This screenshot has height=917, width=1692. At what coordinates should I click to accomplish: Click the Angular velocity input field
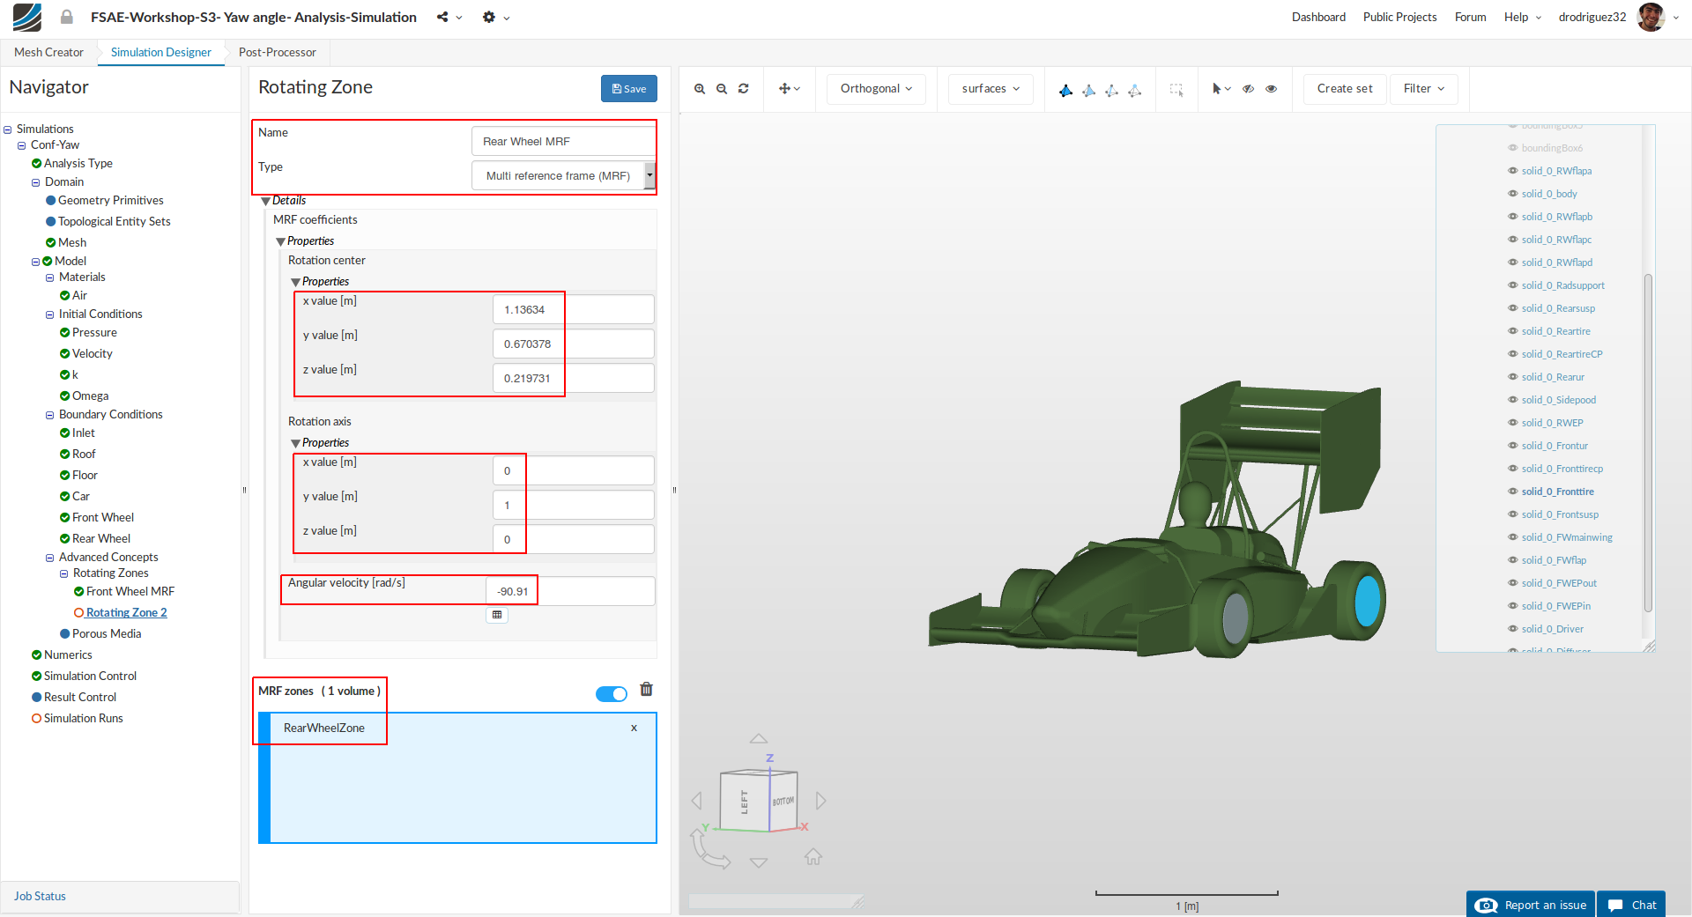(569, 591)
